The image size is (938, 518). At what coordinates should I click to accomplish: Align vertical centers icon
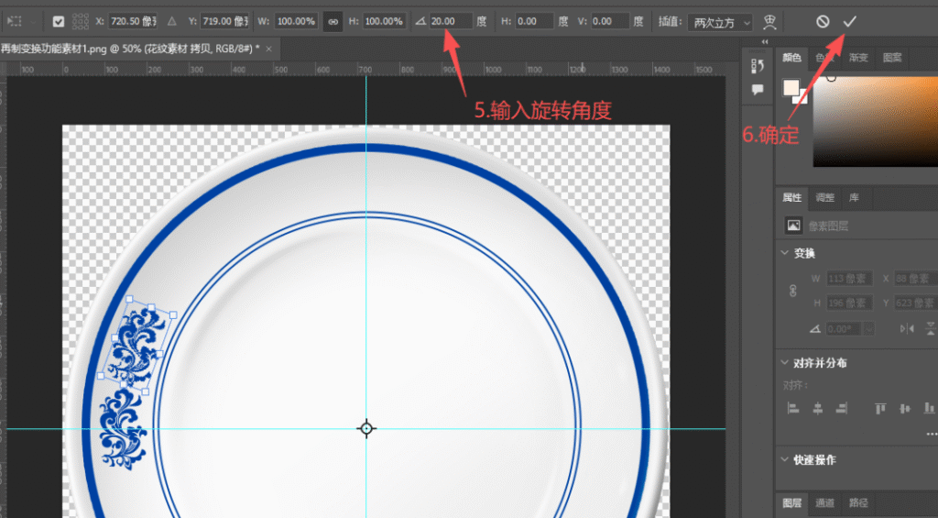coord(904,409)
